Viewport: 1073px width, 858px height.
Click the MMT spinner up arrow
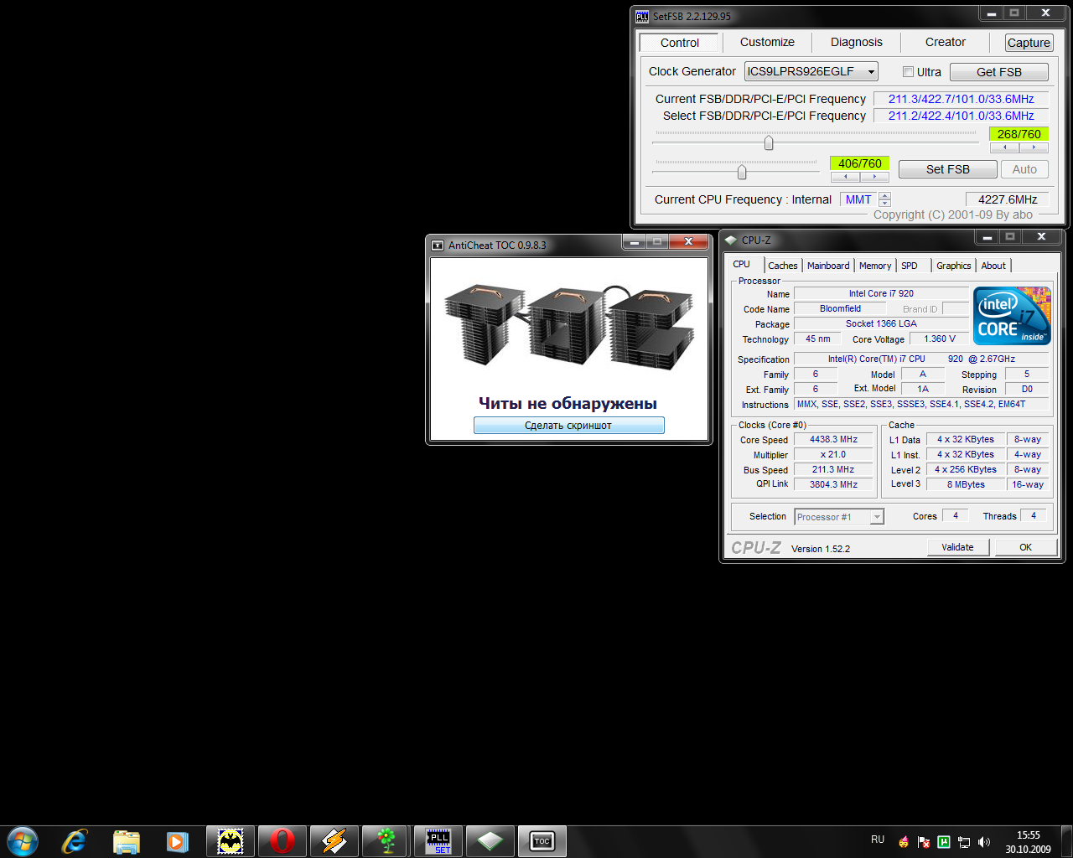tap(885, 196)
